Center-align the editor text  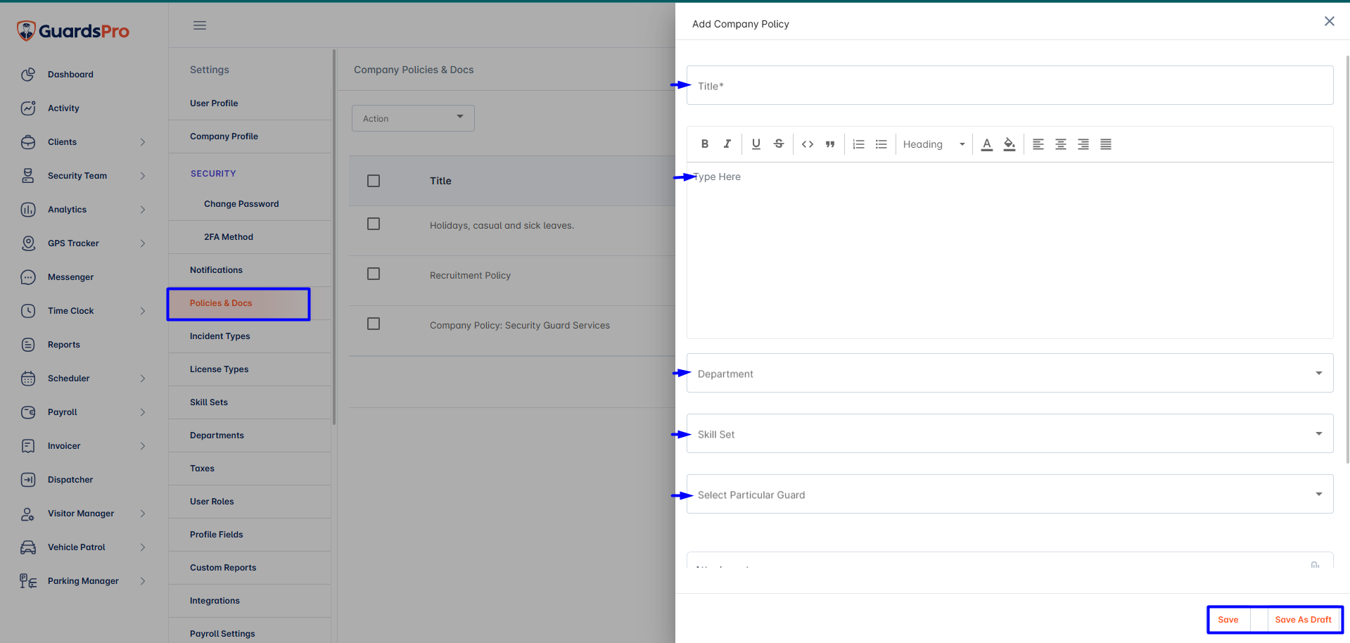(x=1061, y=144)
